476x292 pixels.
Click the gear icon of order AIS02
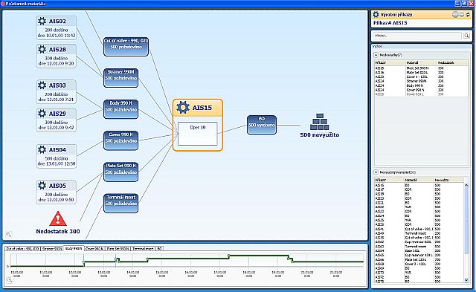tap(42, 22)
